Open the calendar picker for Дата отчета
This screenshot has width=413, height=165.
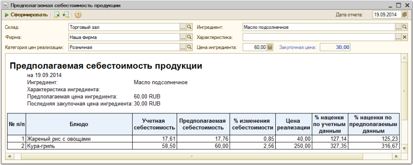pyautogui.click(x=405, y=15)
